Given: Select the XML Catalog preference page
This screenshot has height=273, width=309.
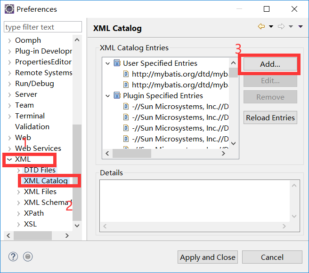Looking at the screenshot, I should pos(46,181).
